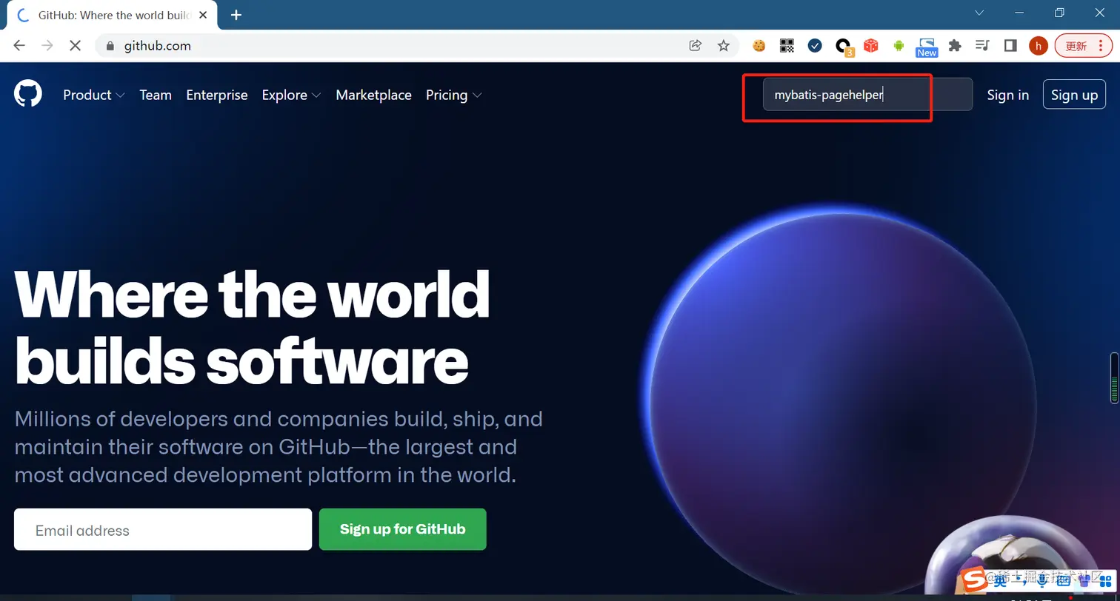Toggle the browser side panel
This screenshot has height=601, width=1120.
pyautogui.click(x=1010, y=46)
